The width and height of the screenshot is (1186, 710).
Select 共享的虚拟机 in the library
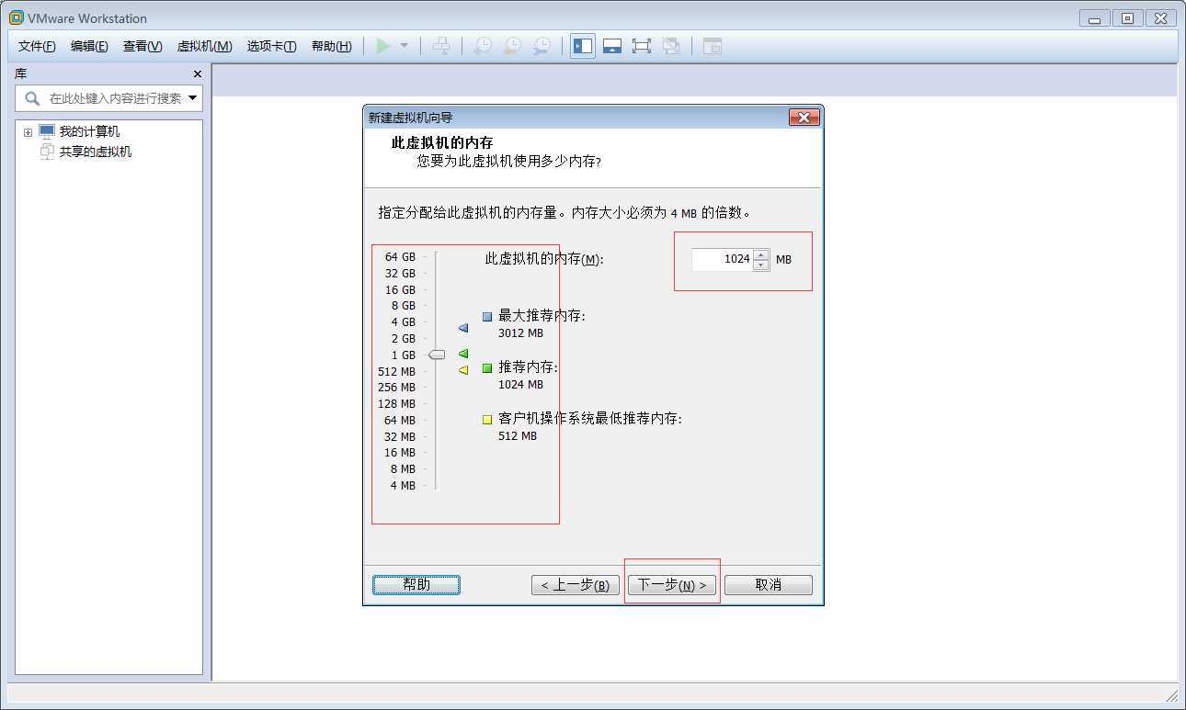96,152
